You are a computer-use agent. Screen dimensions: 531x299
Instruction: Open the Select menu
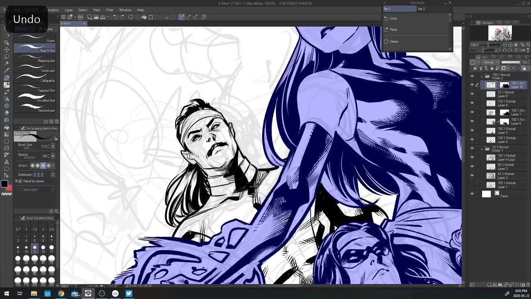[x=83, y=10]
